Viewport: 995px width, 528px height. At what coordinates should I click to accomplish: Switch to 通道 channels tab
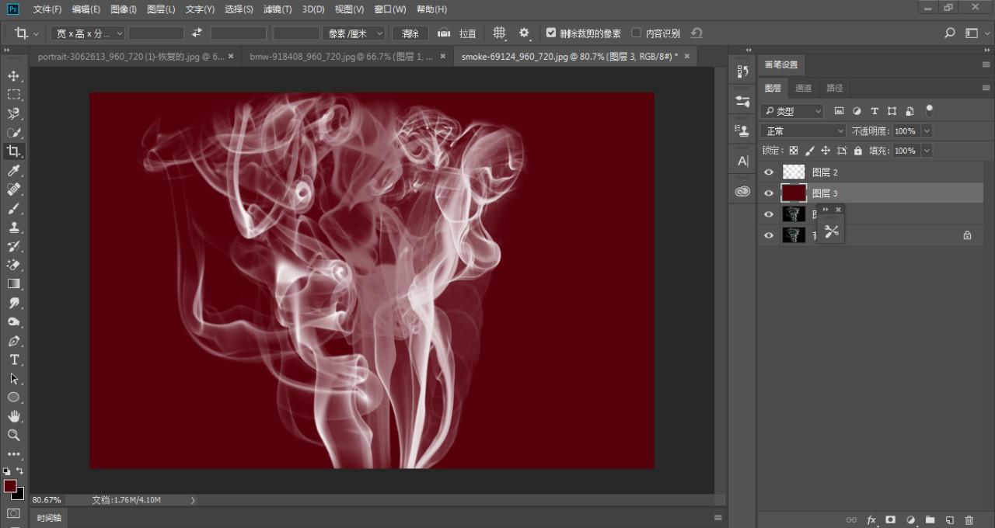pos(804,88)
